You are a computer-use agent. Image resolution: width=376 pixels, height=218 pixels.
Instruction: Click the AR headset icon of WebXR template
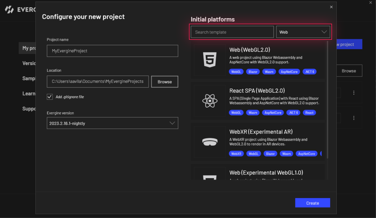click(210, 142)
